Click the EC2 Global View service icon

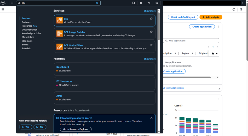pos(60,47)
